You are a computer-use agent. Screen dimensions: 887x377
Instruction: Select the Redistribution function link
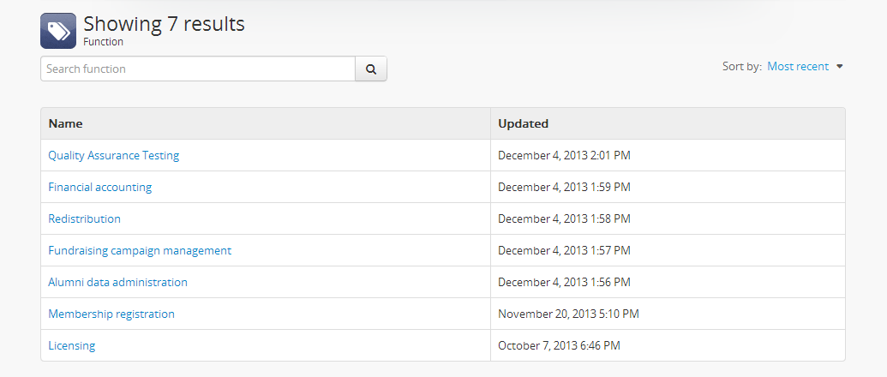coord(84,218)
